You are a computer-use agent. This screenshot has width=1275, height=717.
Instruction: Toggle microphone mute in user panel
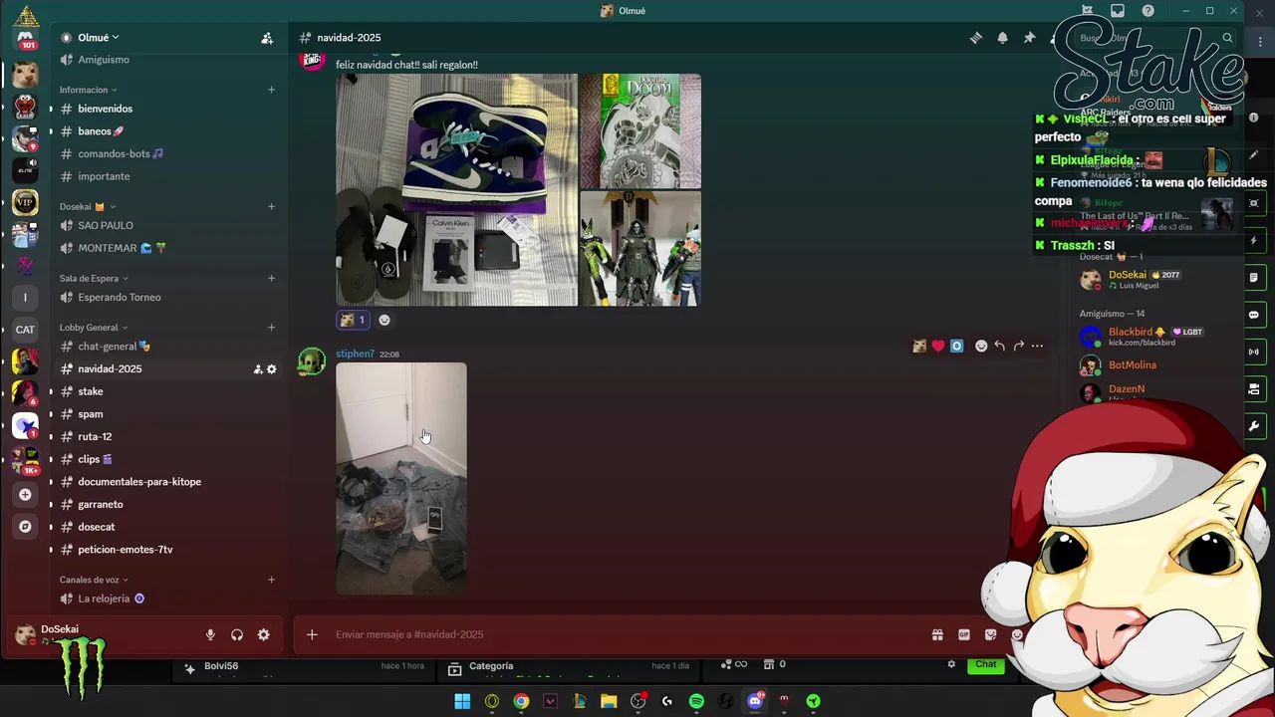pos(210,634)
